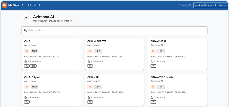This screenshot has width=229, height=107.
Task: Click Avicenna.AI subtitle under CINA-CHEST title
Action: (157, 45)
